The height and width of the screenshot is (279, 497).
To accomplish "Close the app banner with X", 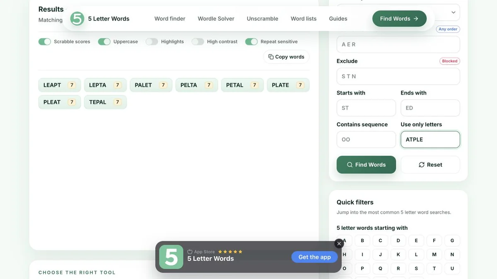I will (339, 243).
